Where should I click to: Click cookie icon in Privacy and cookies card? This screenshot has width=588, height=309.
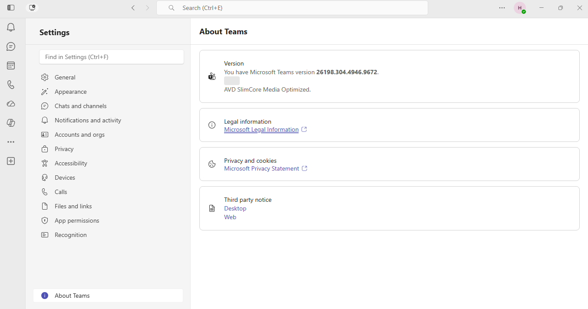coord(212,164)
